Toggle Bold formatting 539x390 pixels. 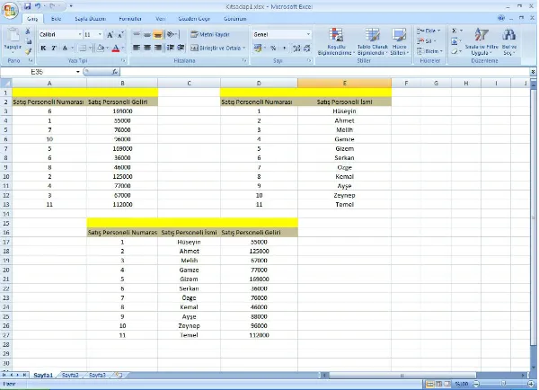(x=42, y=48)
